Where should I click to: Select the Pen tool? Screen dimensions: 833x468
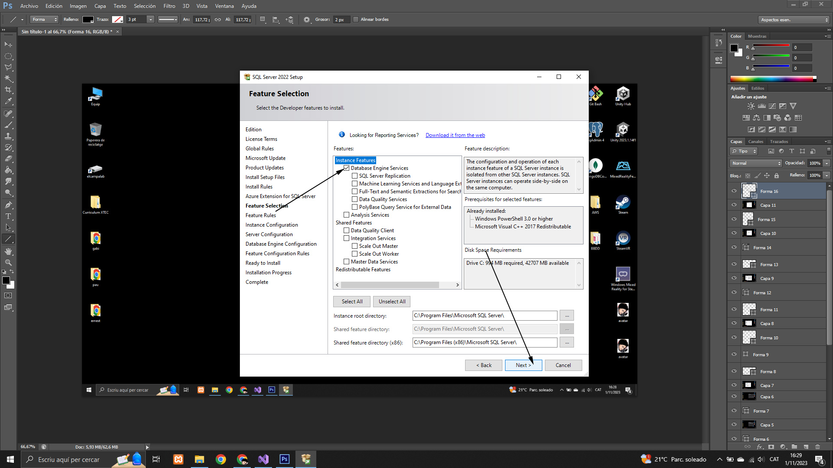tap(8, 205)
